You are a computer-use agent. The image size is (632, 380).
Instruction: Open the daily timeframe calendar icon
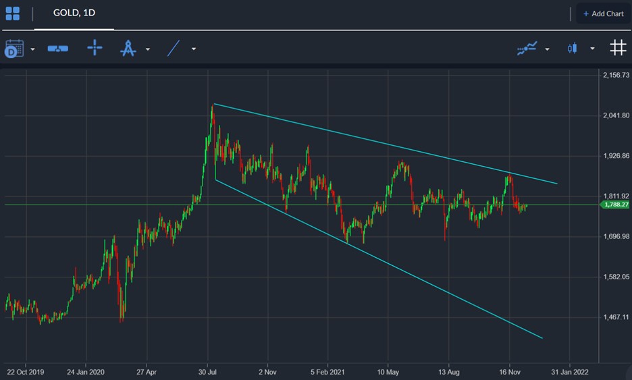[14, 49]
